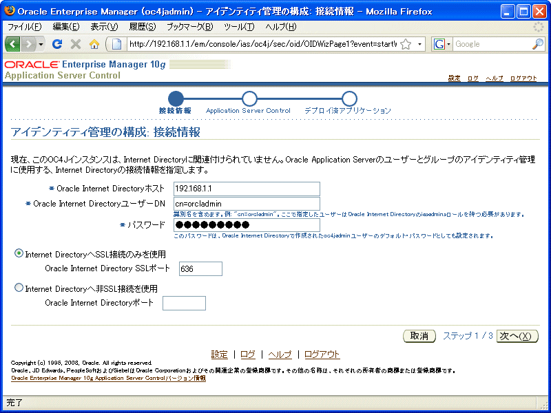Viewport: 551px width, 413px height.
Task: Click the デプロイ済アプリケーション step label
Action: click(348, 111)
